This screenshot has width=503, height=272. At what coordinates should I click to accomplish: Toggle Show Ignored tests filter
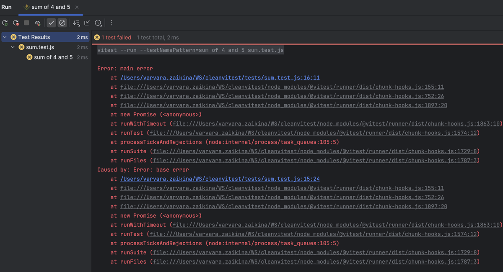click(62, 23)
